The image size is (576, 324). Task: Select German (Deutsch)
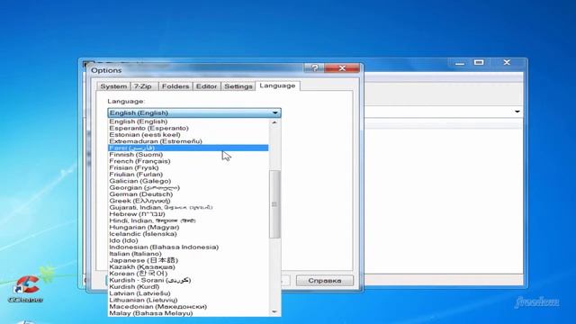pyautogui.click(x=188, y=194)
